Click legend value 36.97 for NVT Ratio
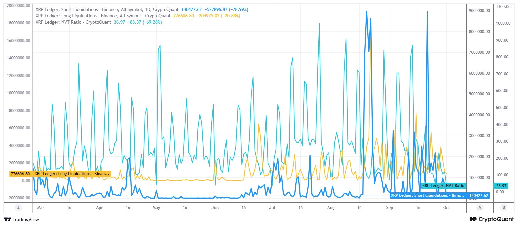 click(119, 22)
